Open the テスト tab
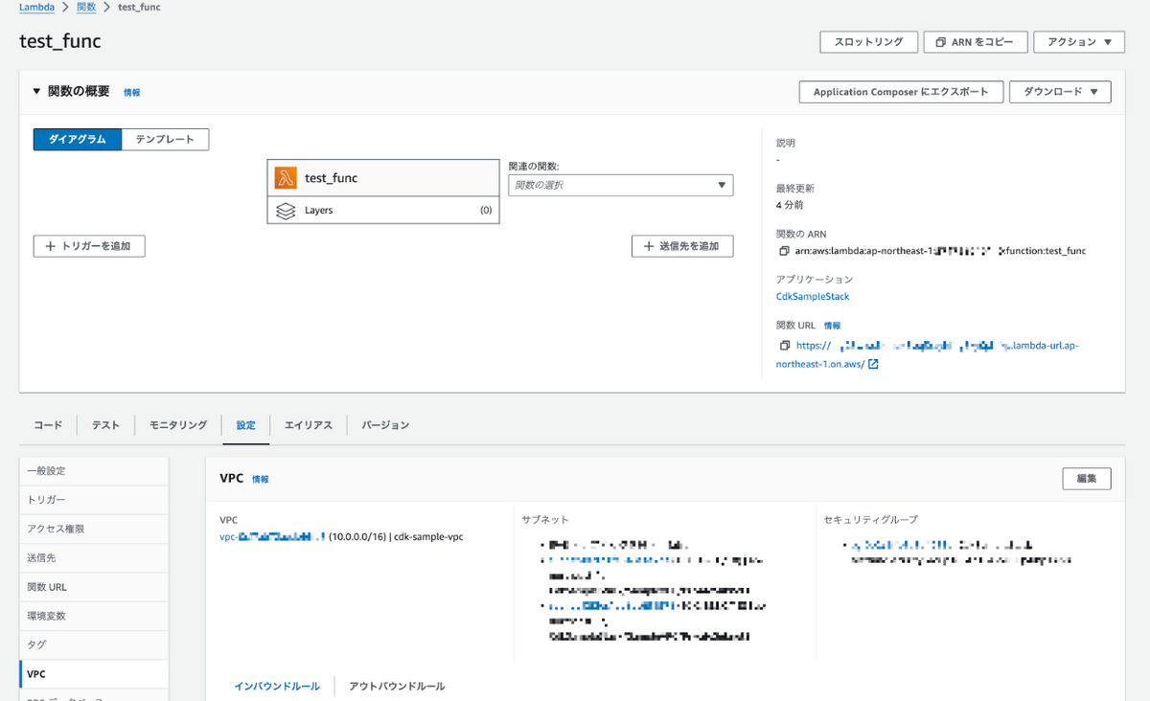Screen dimensions: 1150x701 click(105, 425)
